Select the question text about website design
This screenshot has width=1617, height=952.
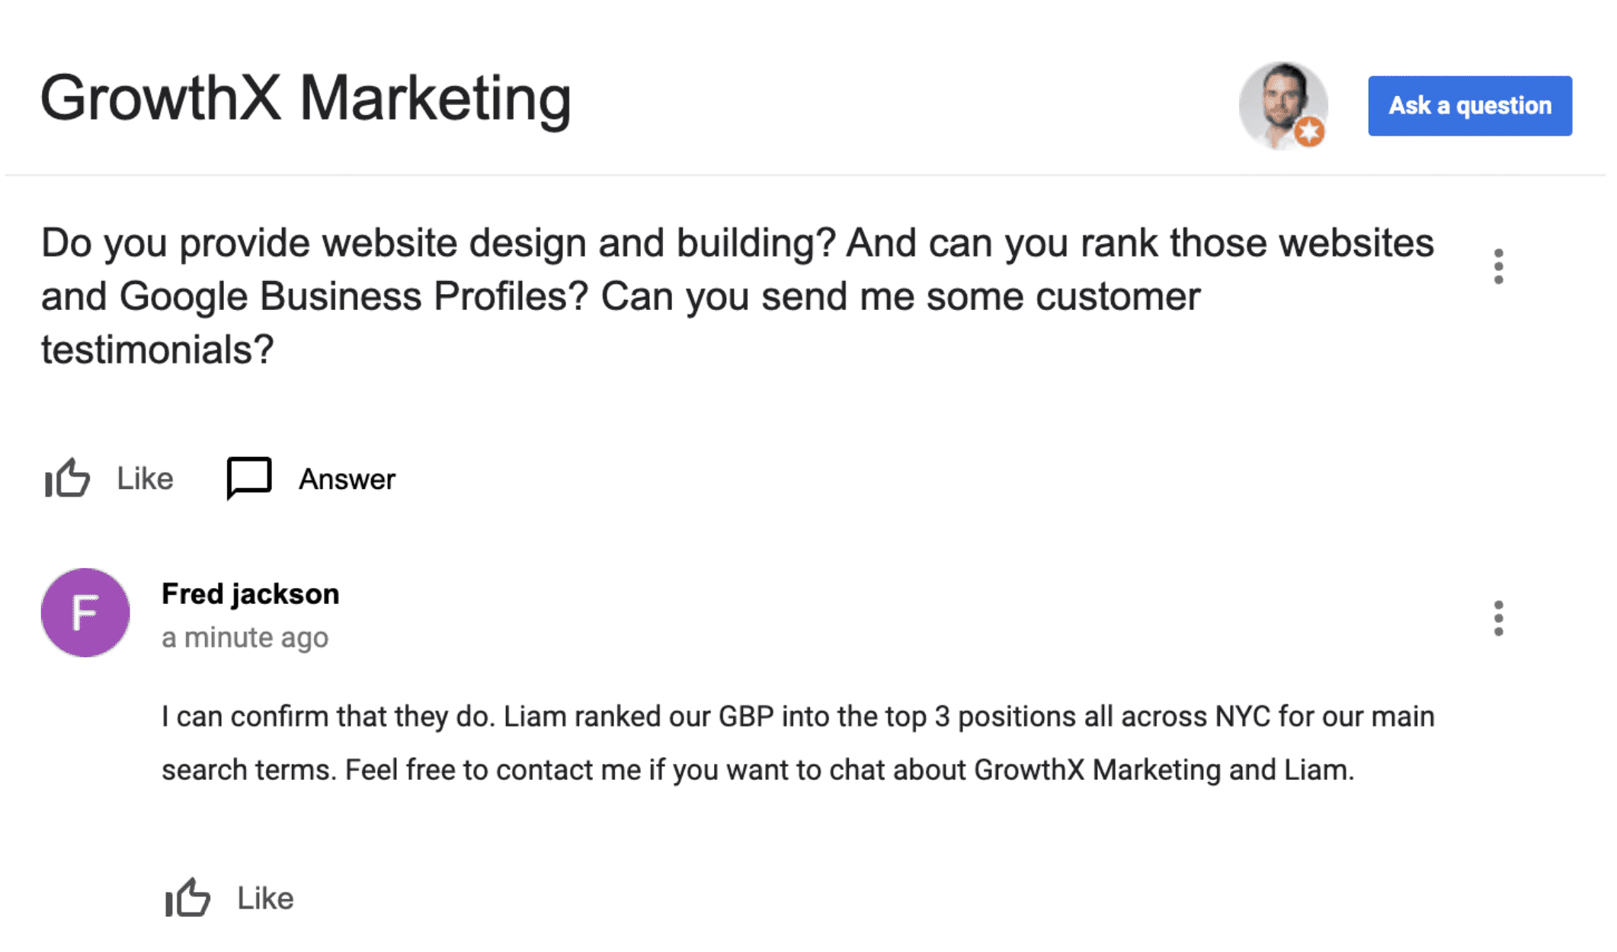point(738,296)
